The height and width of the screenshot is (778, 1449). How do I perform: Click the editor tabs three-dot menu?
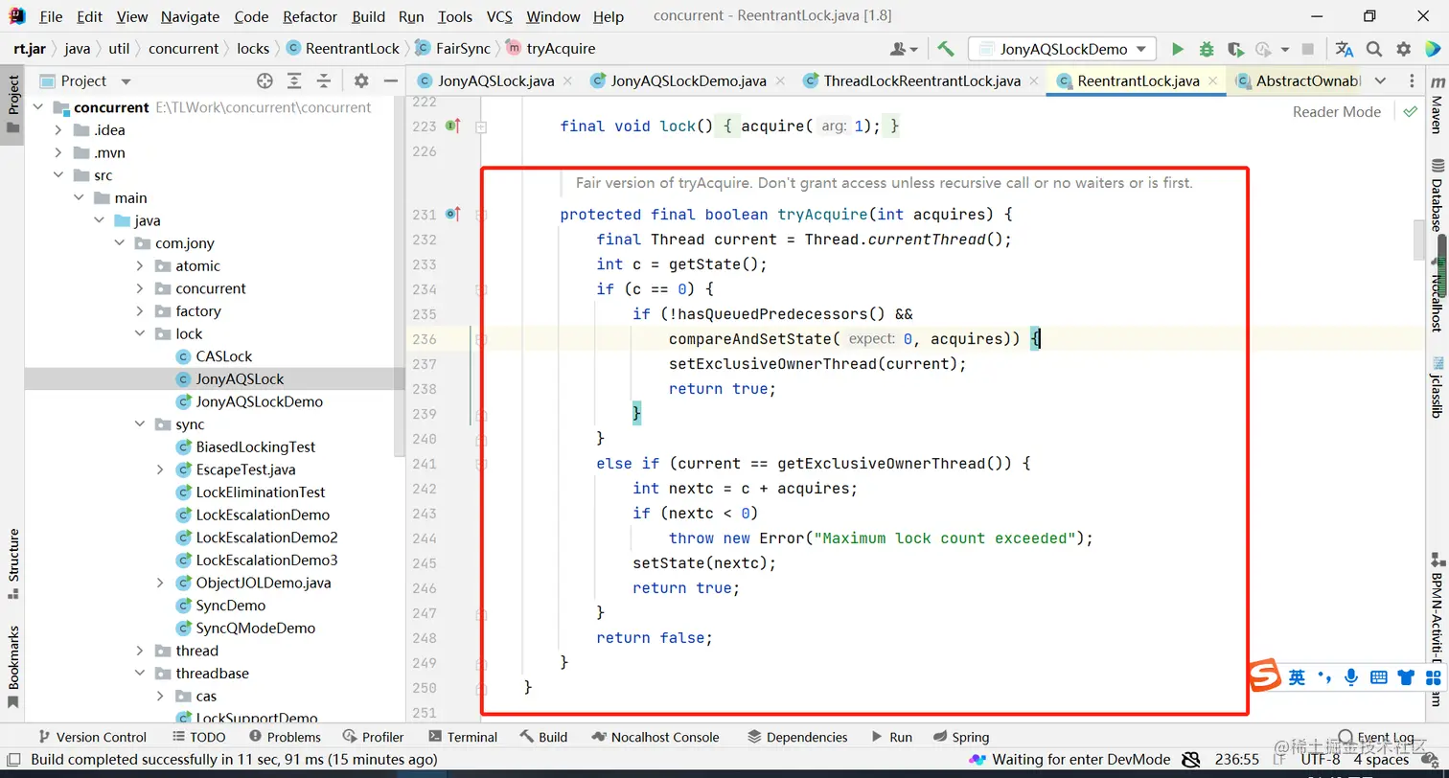[1411, 81]
